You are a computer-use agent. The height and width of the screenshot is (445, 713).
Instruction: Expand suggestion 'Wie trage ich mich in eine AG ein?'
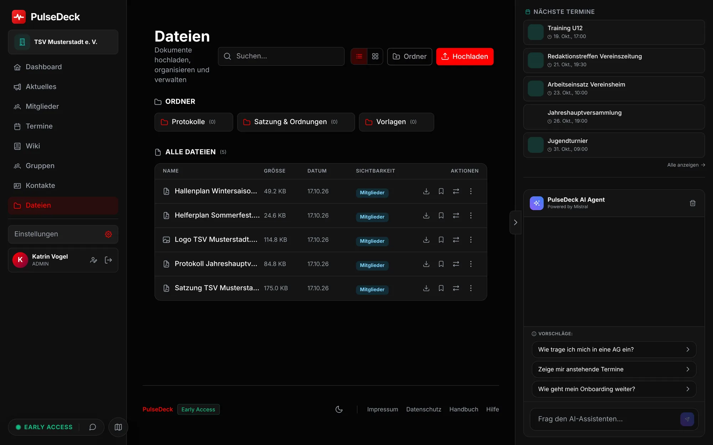pos(614,350)
